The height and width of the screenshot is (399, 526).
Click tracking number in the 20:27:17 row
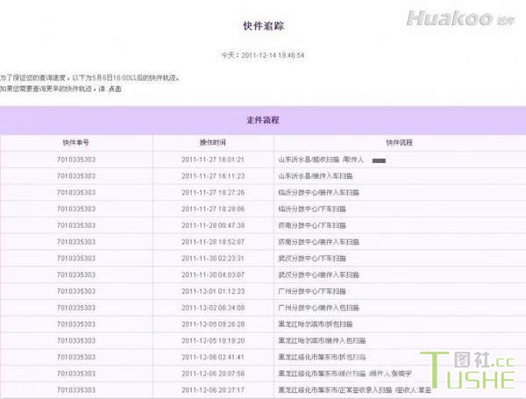[75, 389]
